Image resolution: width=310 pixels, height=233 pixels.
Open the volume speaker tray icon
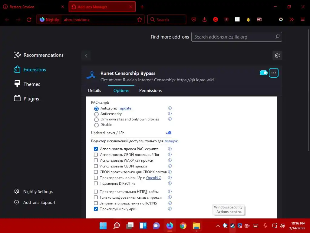pos(282,226)
